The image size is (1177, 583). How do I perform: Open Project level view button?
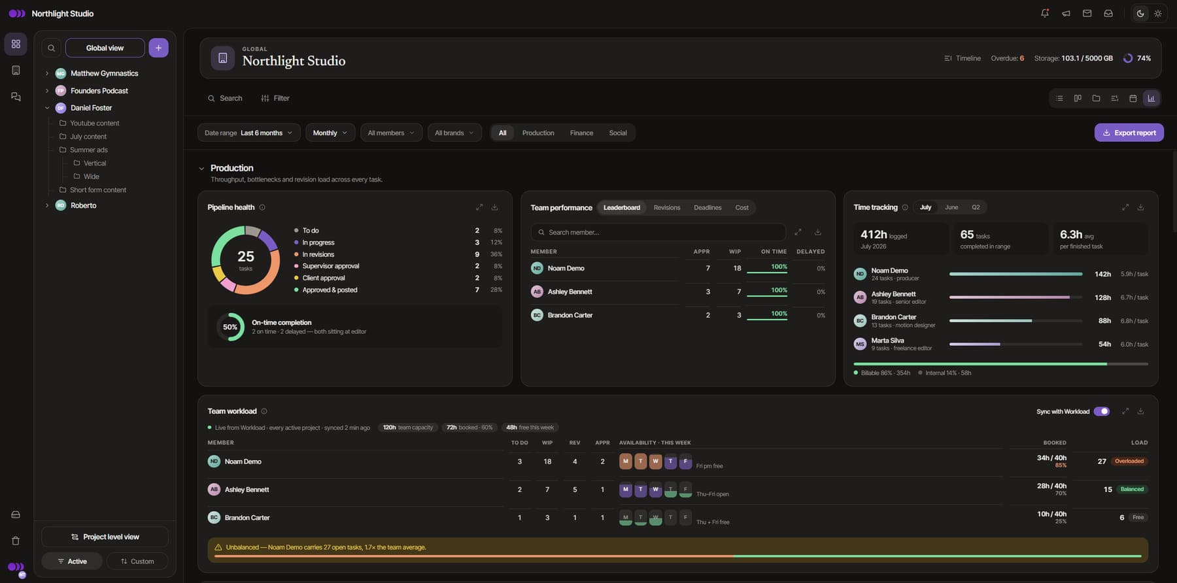click(105, 537)
